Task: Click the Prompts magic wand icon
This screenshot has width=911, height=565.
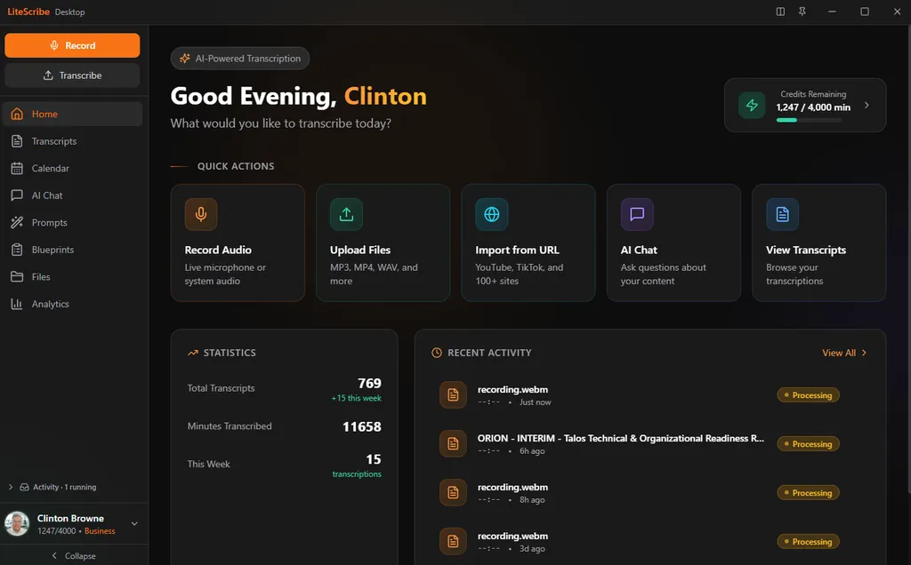Action: tap(17, 222)
